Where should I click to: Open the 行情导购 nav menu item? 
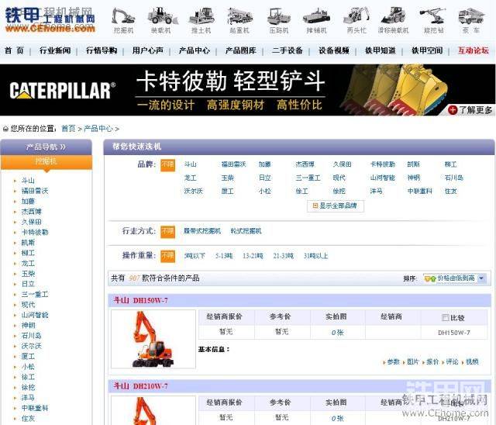tap(102, 50)
